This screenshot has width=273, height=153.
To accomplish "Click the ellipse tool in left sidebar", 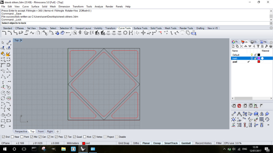I will [3, 115].
